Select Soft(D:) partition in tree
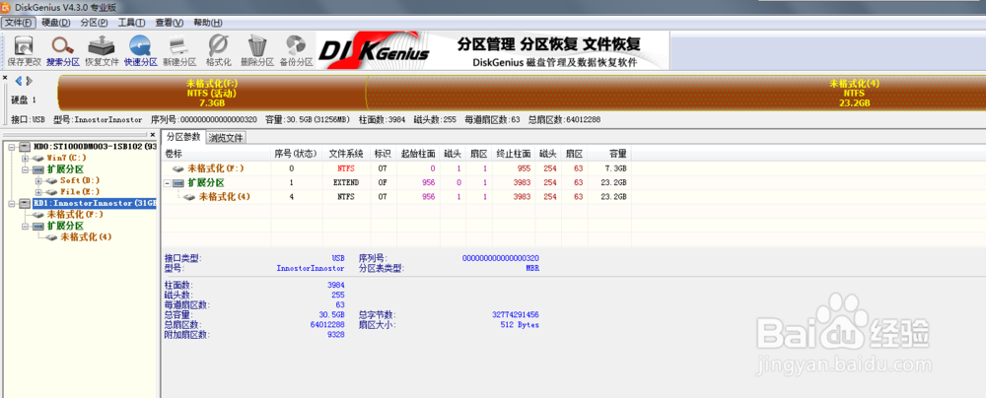This screenshot has height=398, width=986. click(79, 181)
